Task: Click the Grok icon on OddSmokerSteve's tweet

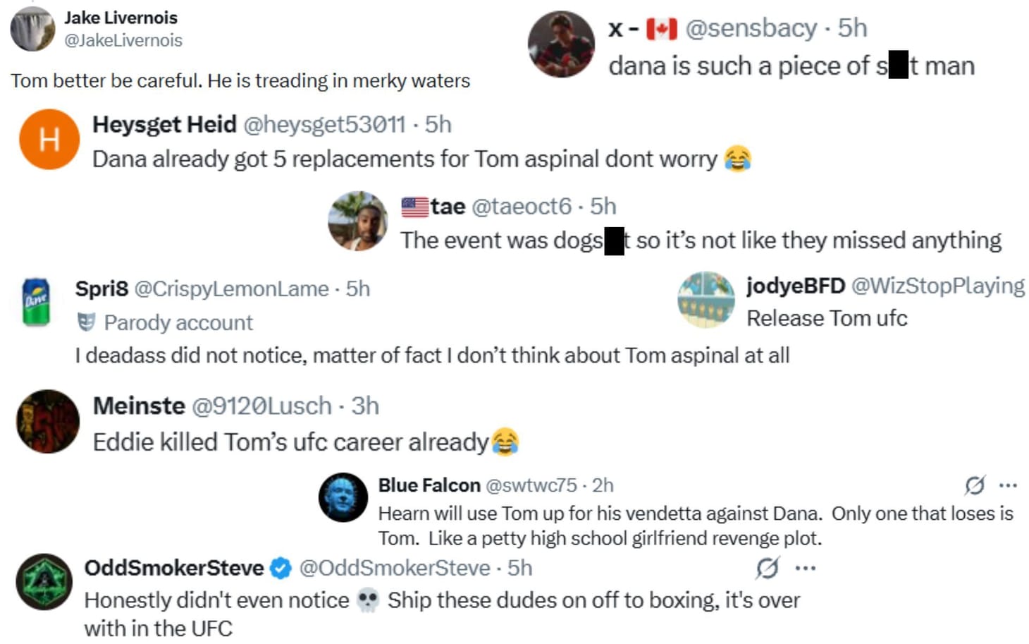Action: (767, 568)
